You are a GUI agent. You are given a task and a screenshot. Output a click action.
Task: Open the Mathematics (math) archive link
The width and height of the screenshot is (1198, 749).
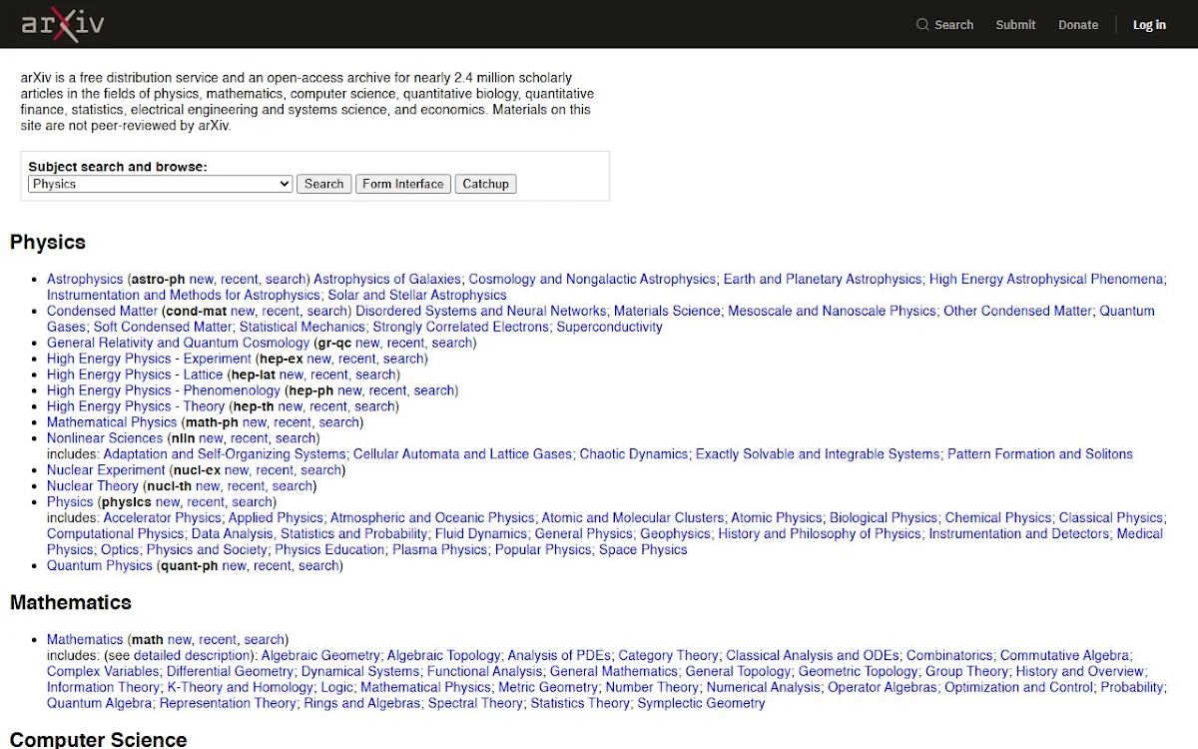85,640
